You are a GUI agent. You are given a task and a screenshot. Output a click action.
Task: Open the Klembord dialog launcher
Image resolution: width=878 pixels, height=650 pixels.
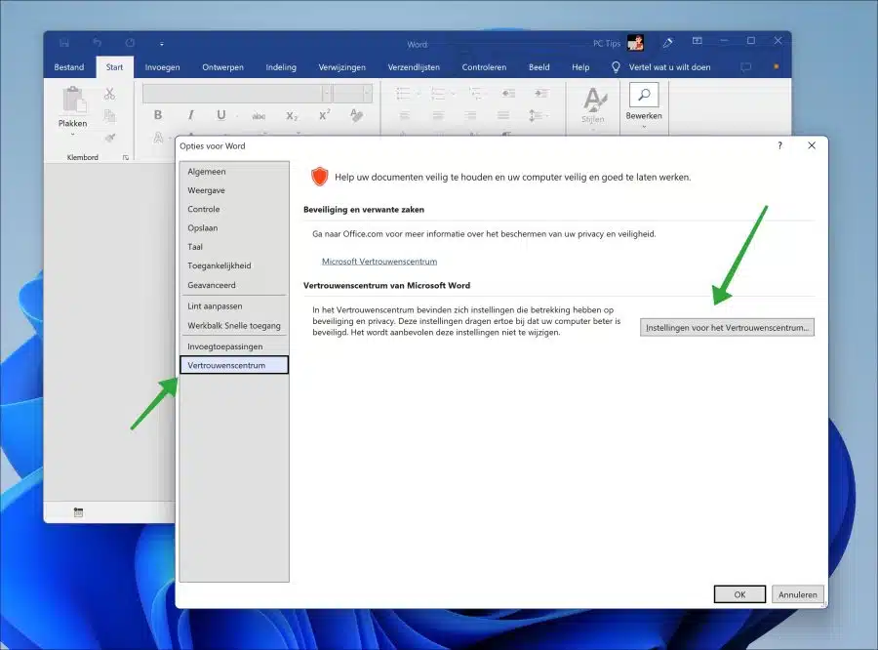pos(126,157)
